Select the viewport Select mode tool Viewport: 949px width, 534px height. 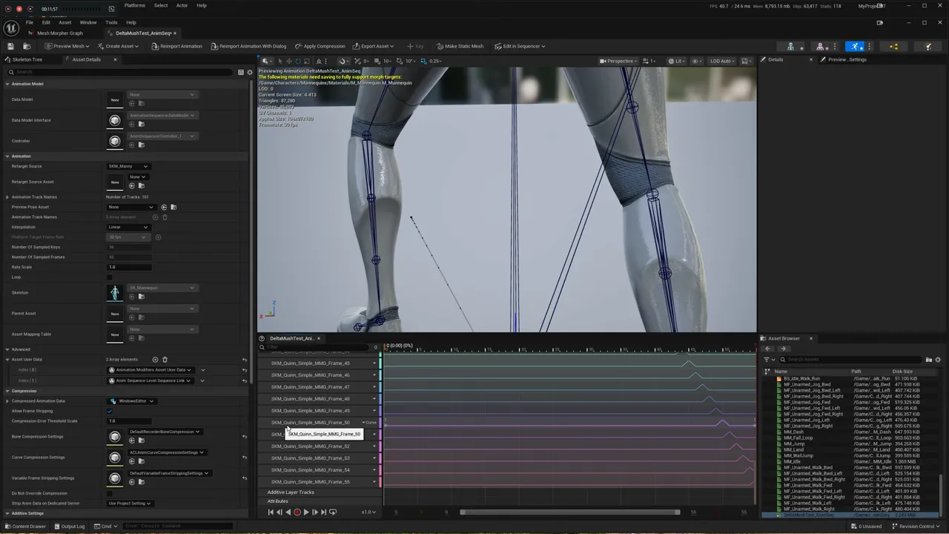tap(280, 61)
